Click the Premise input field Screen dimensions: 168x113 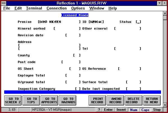coord(59,22)
